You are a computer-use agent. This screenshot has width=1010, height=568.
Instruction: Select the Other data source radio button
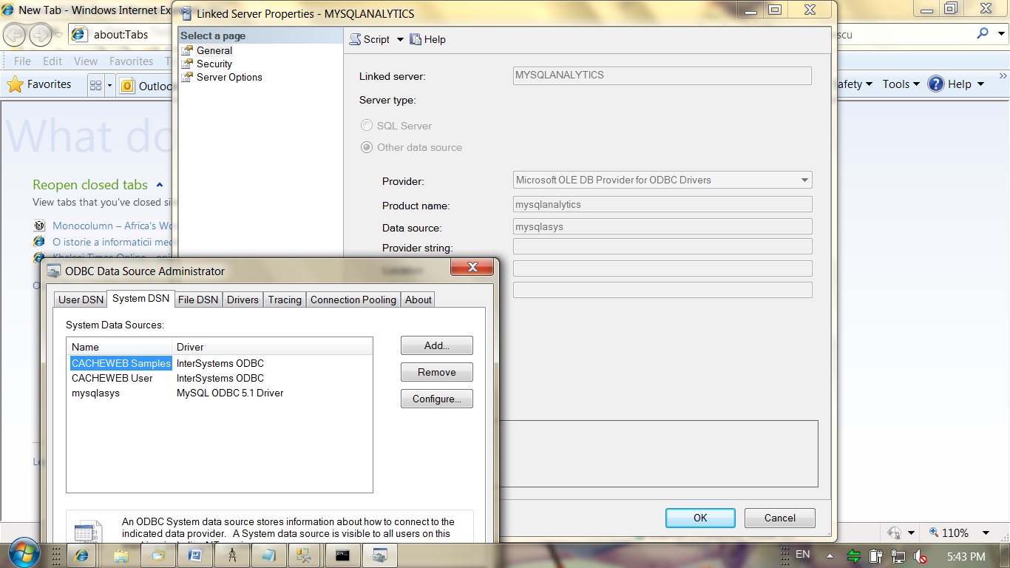click(x=367, y=147)
